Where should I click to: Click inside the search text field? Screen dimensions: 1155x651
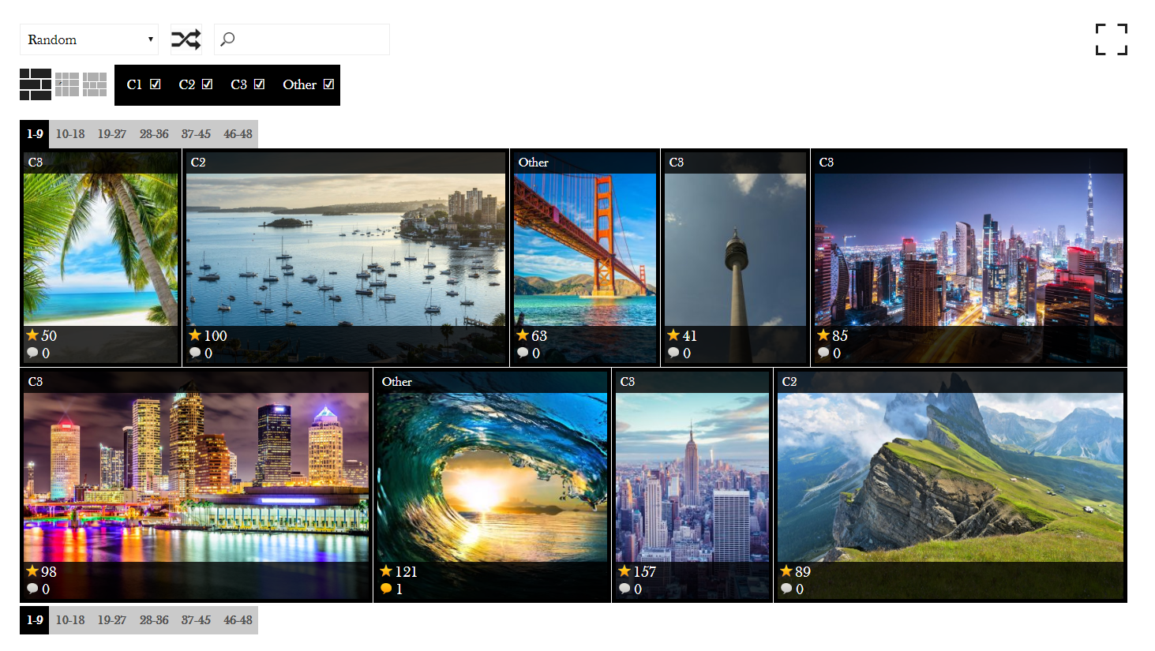[x=302, y=39]
